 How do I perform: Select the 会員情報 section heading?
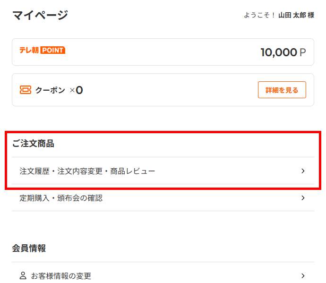[29, 248]
